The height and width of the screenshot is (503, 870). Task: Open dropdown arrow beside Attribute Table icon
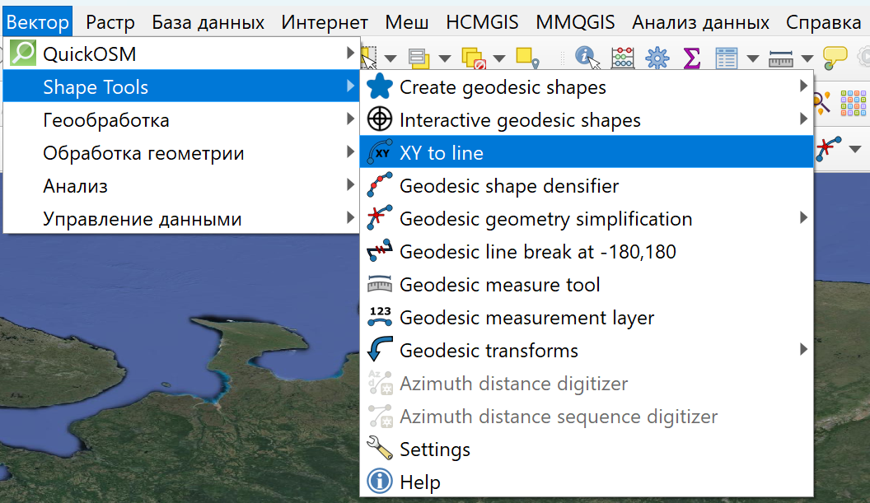pyautogui.click(x=753, y=58)
